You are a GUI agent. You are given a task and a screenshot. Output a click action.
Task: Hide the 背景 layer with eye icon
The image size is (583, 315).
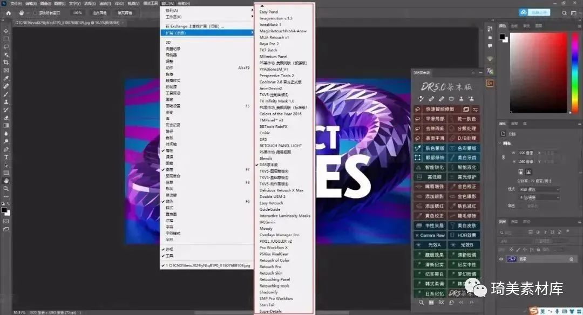pyautogui.click(x=501, y=259)
